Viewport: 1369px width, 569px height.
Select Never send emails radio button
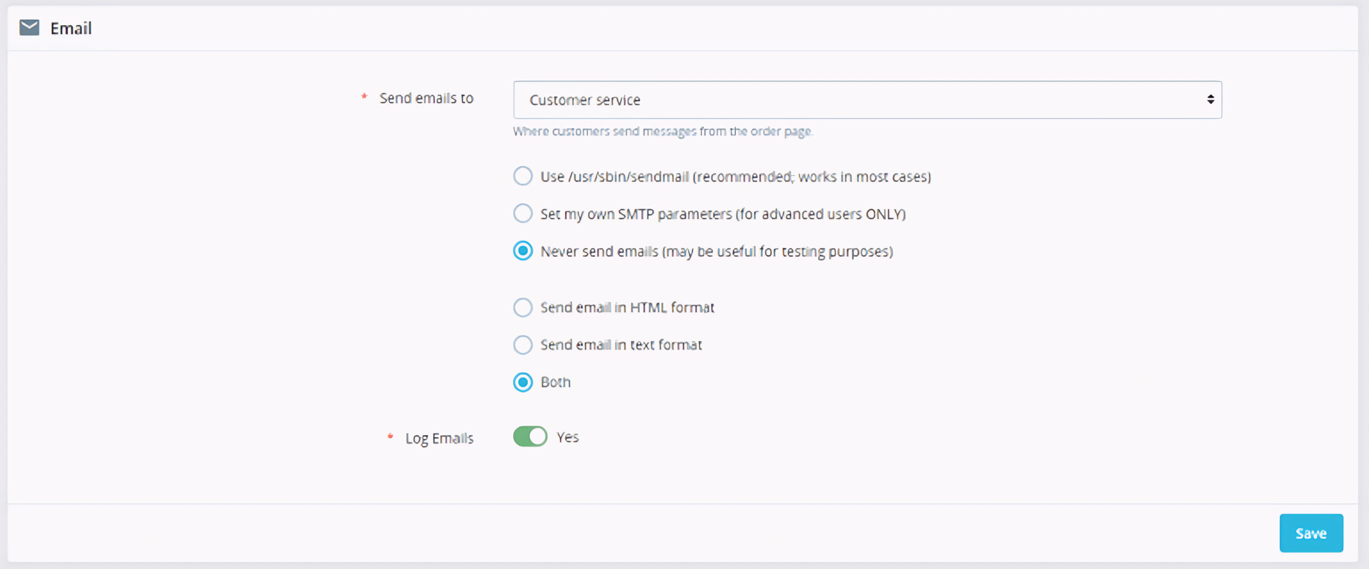pyautogui.click(x=522, y=251)
